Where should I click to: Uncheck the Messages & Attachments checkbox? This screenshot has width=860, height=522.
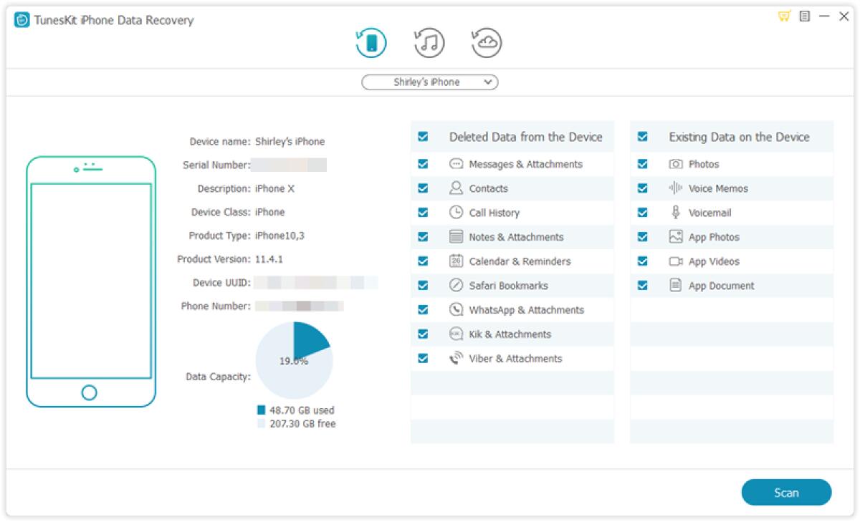point(423,164)
